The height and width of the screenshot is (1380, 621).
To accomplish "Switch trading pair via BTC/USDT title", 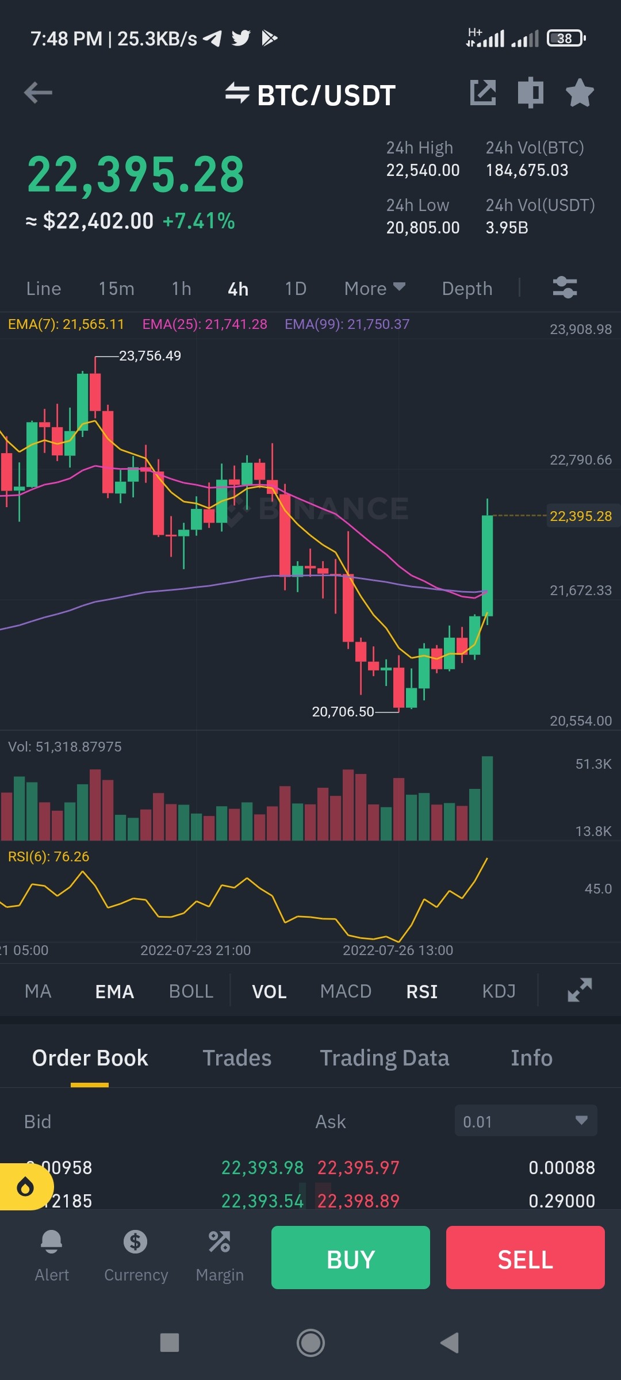I will 310,95.
